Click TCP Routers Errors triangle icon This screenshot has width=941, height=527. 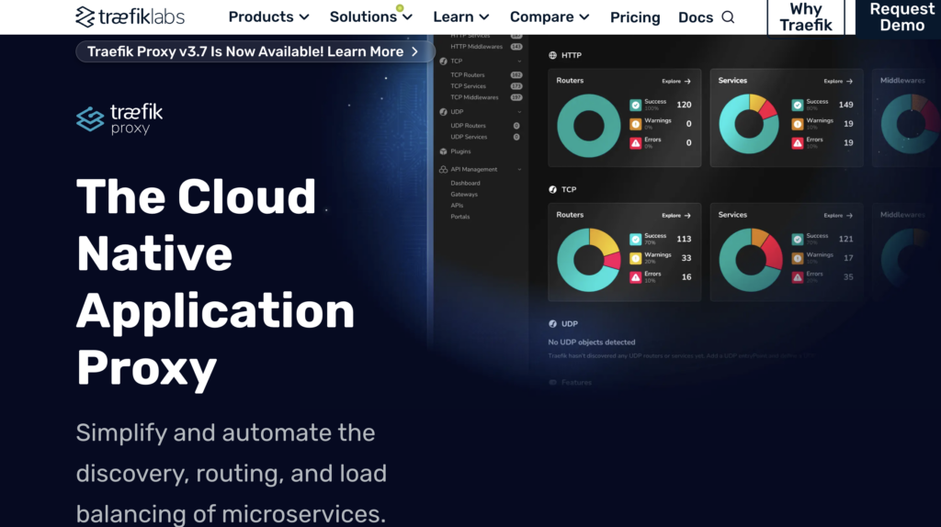pos(636,277)
